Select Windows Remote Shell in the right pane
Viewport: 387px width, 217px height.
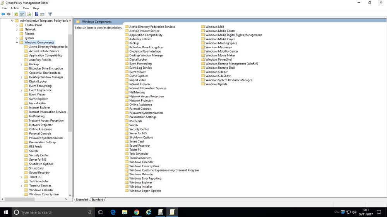[220, 68]
